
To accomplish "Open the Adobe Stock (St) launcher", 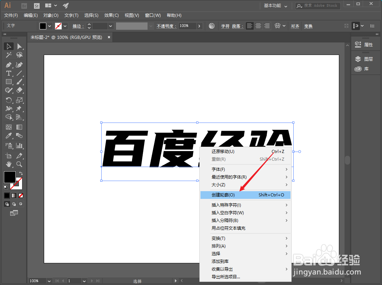I will pyautogui.click(x=36, y=6).
